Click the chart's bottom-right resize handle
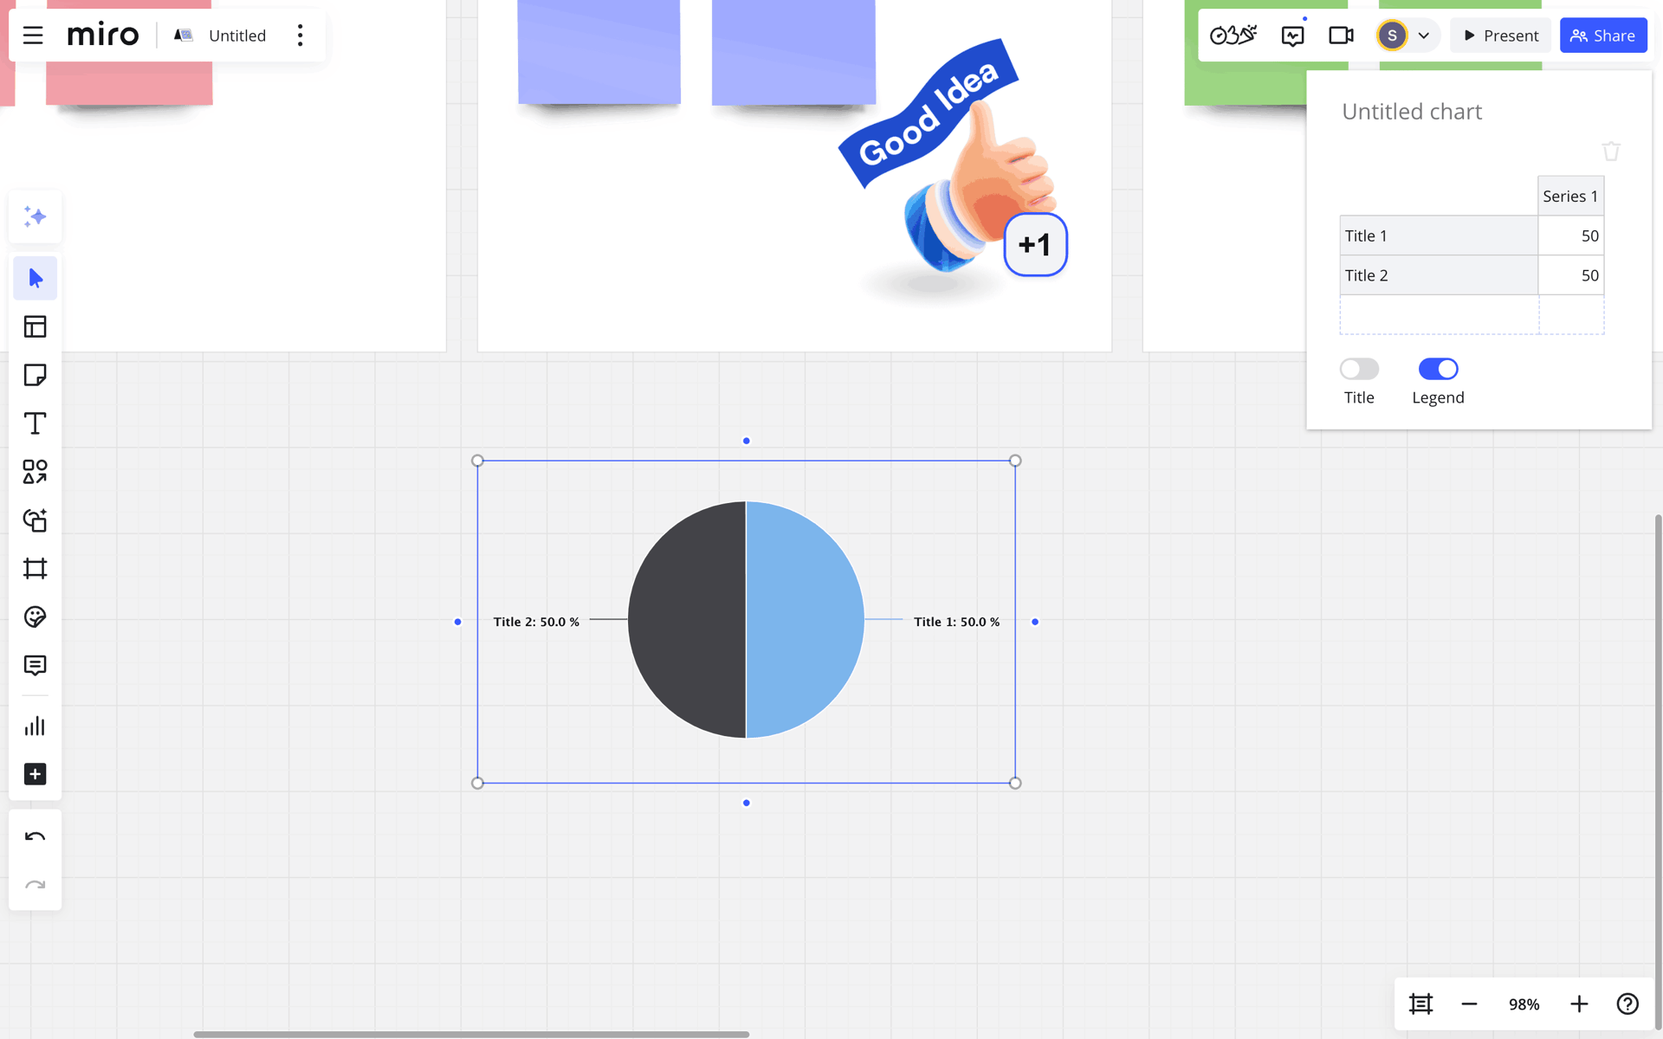This screenshot has width=1663, height=1039. 1015,783
